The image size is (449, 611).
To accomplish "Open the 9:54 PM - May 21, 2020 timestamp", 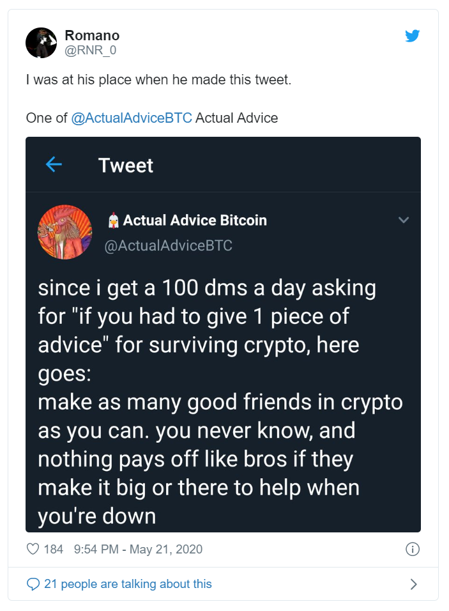I will click(x=138, y=549).
